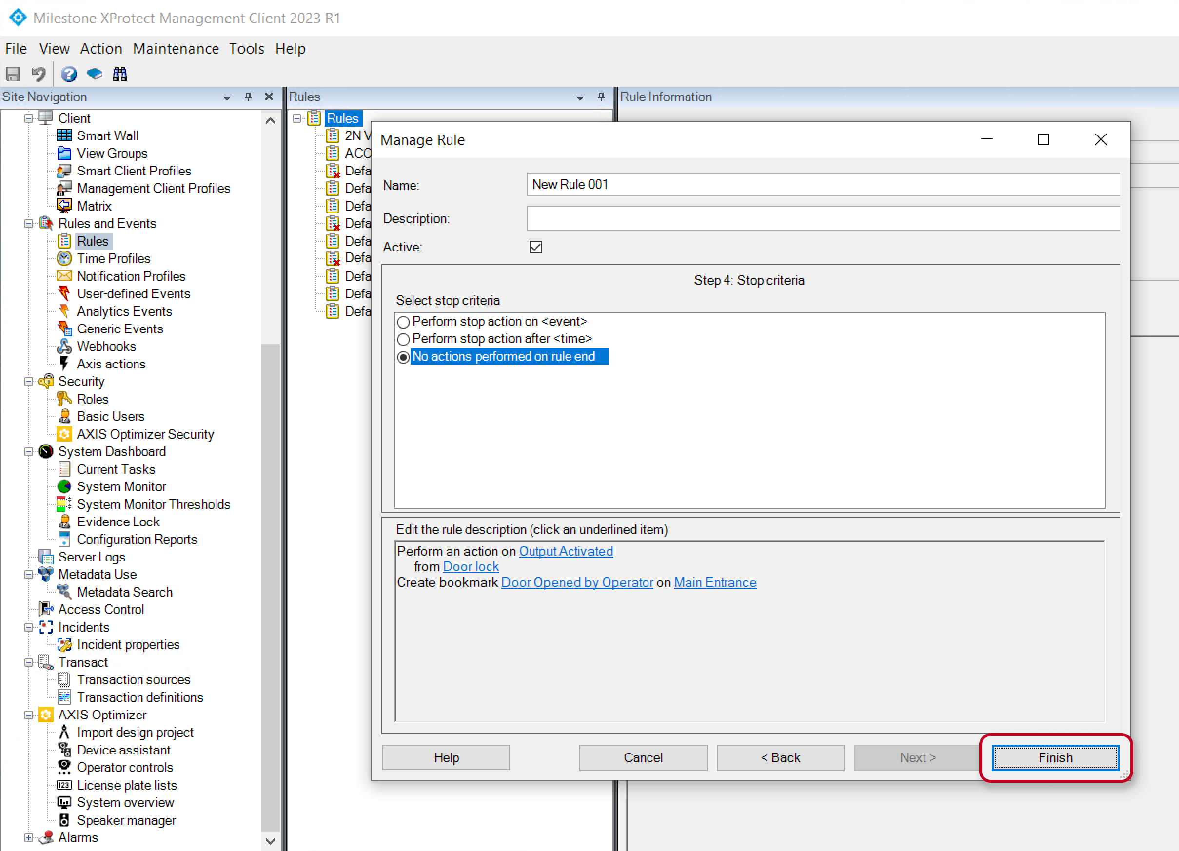
Task: Collapse the Security tree node
Action: 29,382
